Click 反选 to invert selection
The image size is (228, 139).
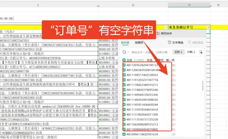tap(150, 60)
